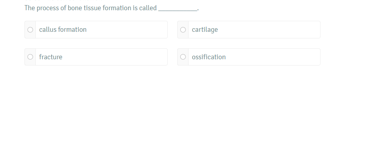Image resolution: width=376 pixels, height=144 pixels.
Task: Click empty space inside fracture answer card
Action: [x=115, y=57]
